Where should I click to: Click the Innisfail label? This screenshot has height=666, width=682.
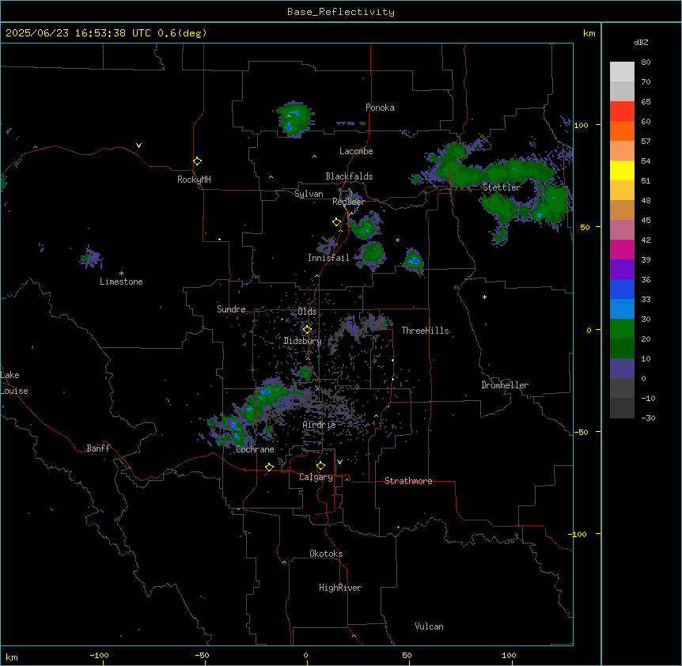tap(328, 258)
